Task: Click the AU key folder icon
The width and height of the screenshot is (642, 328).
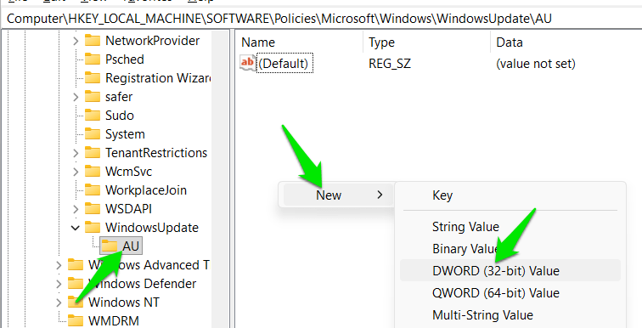Action: pyautogui.click(x=110, y=246)
